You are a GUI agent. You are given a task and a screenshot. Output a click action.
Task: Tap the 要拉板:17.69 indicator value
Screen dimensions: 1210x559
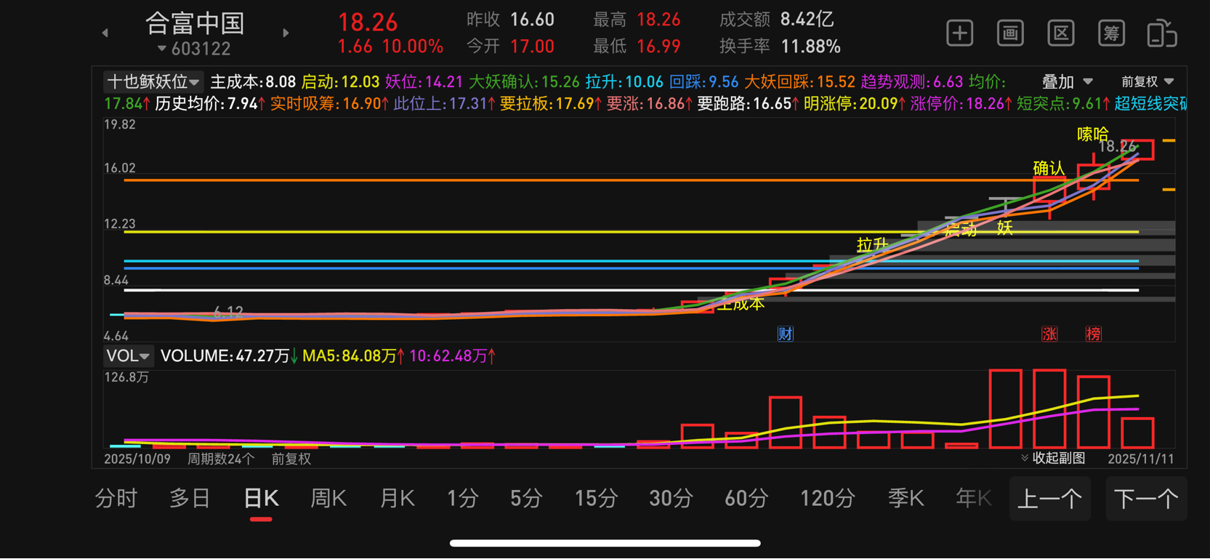(551, 104)
